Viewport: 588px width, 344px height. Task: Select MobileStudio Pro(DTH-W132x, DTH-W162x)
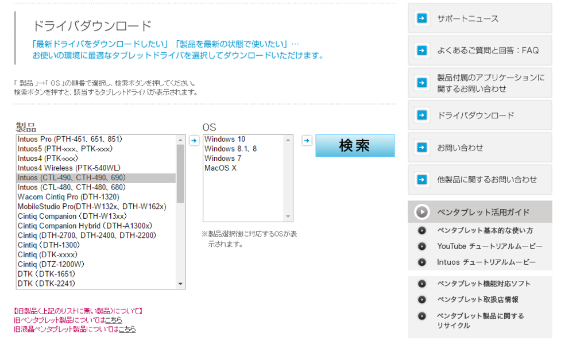pos(96,207)
